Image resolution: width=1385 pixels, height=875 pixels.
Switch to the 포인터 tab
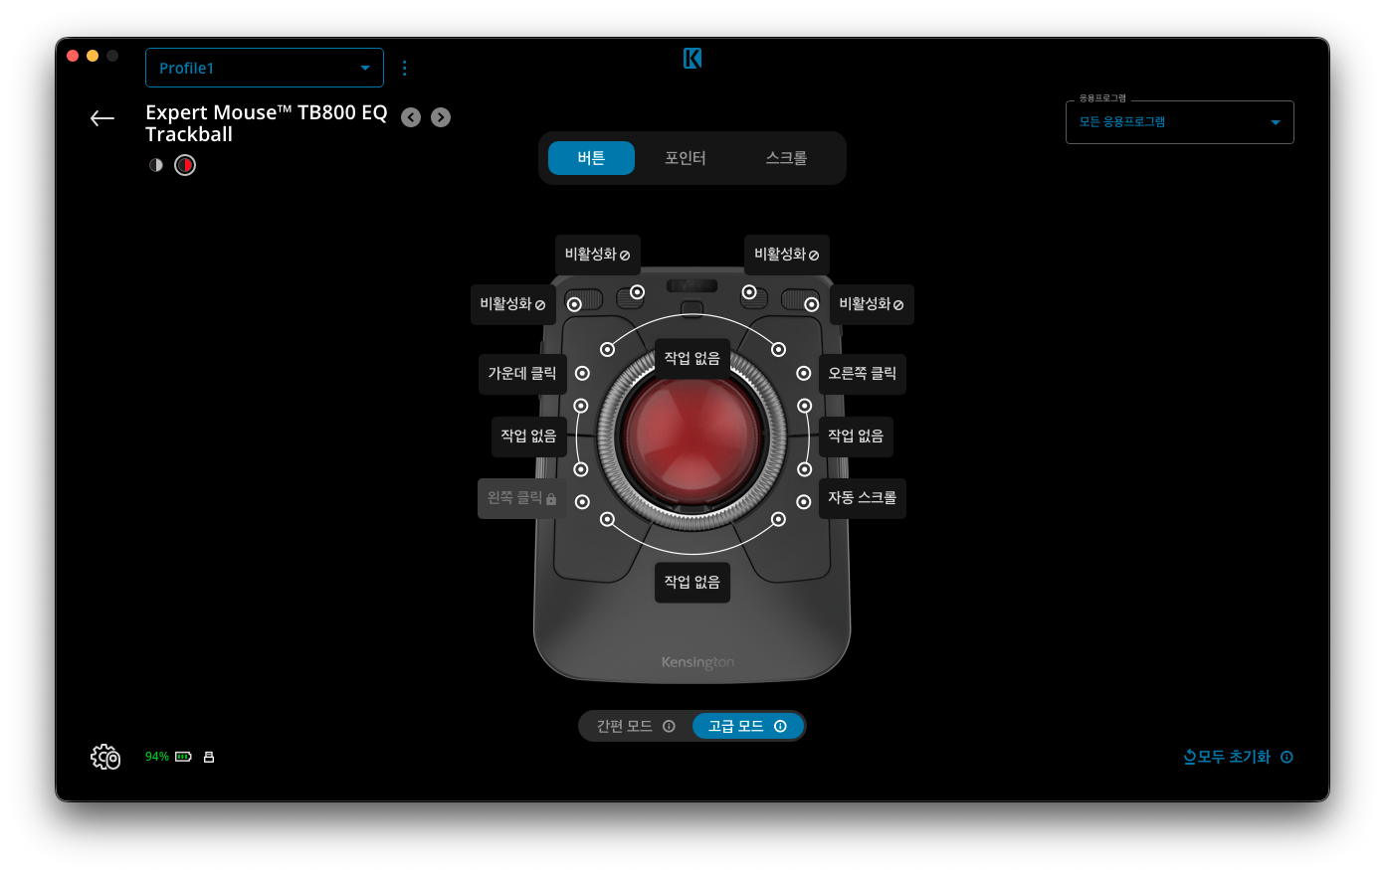(x=686, y=158)
